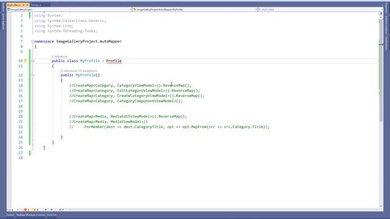Click the split editor icon above scrollbar
Viewport: 390px width, 219px height.
pyautogui.click(x=381, y=13)
